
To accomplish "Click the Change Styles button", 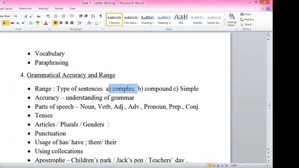I will click(232, 20).
